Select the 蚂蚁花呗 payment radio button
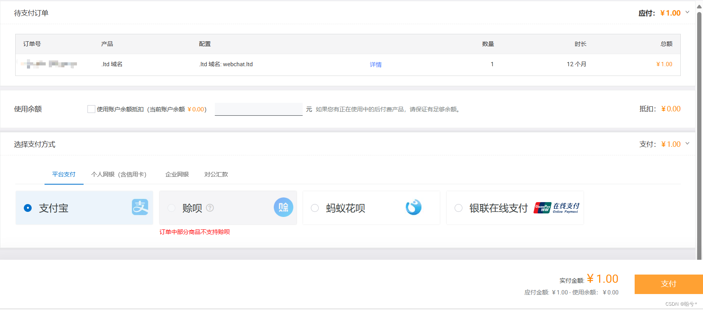Image resolution: width=703 pixels, height=310 pixels. (315, 208)
